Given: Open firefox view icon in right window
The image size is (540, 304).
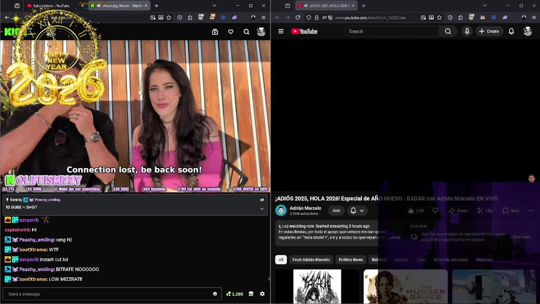Looking at the screenshot, I should point(287,6).
